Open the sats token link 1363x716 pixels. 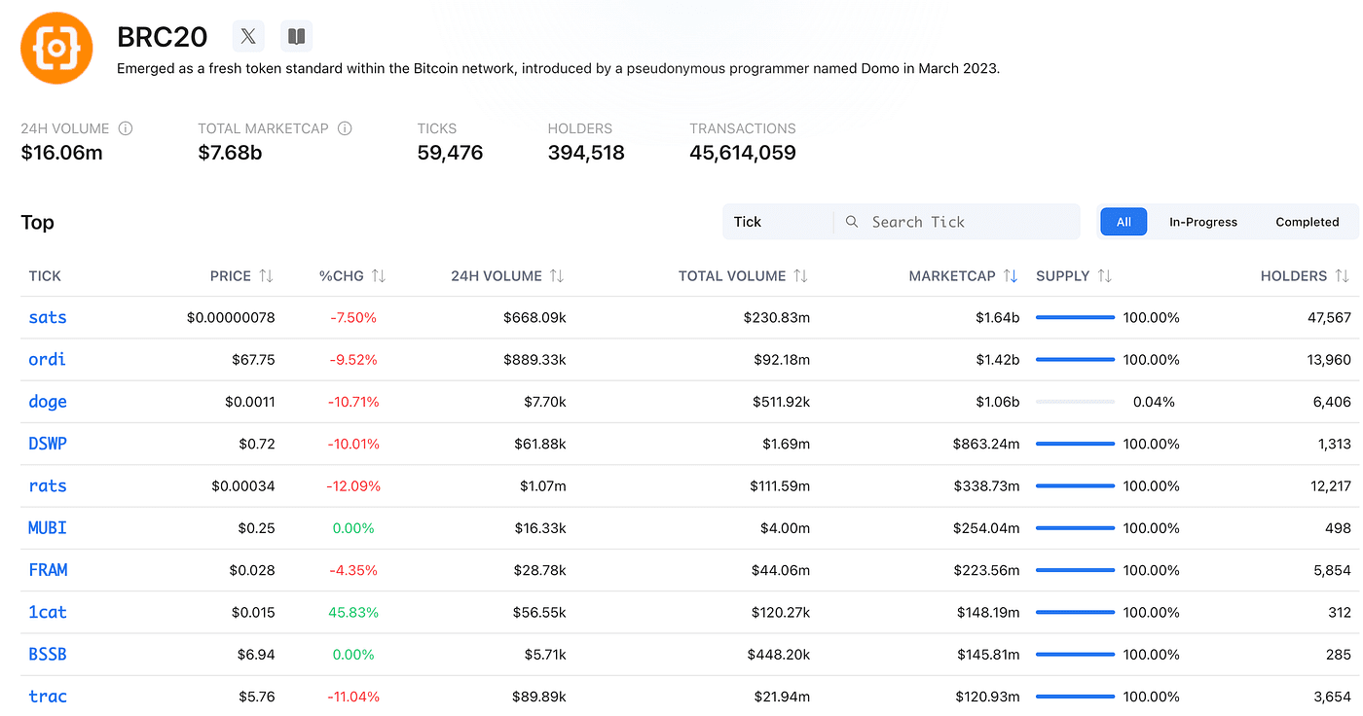pyautogui.click(x=48, y=318)
